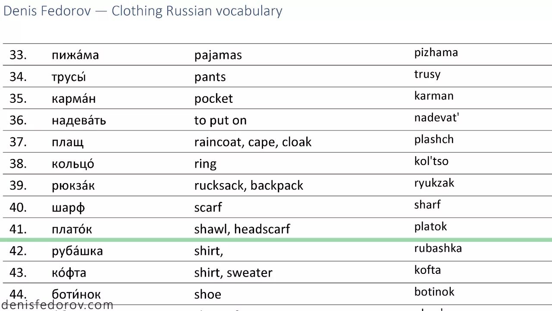Click the Russian word карма́н
The width and height of the screenshot is (552, 311).
[74, 98]
